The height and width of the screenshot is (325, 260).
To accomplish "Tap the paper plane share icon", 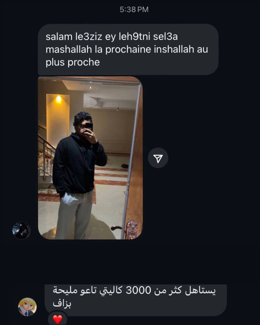I will [x=158, y=158].
